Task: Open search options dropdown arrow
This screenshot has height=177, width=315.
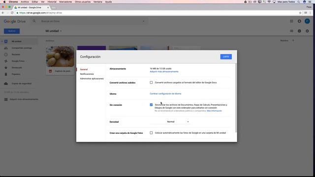Action: (143, 21)
